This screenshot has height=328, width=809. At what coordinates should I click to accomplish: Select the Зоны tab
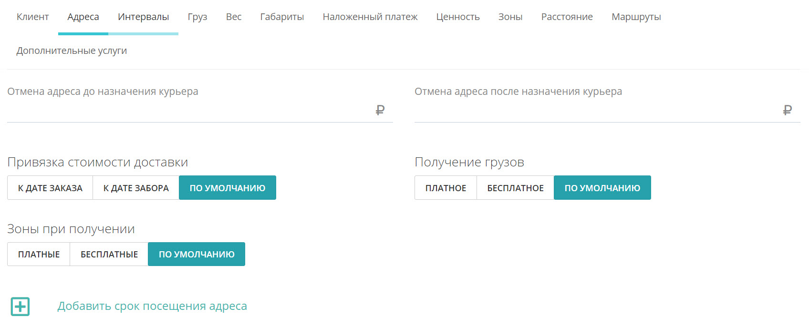point(510,17)
